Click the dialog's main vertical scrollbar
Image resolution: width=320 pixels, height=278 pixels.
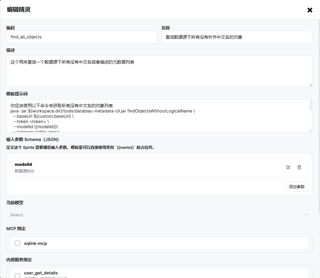tap(319, 117)
